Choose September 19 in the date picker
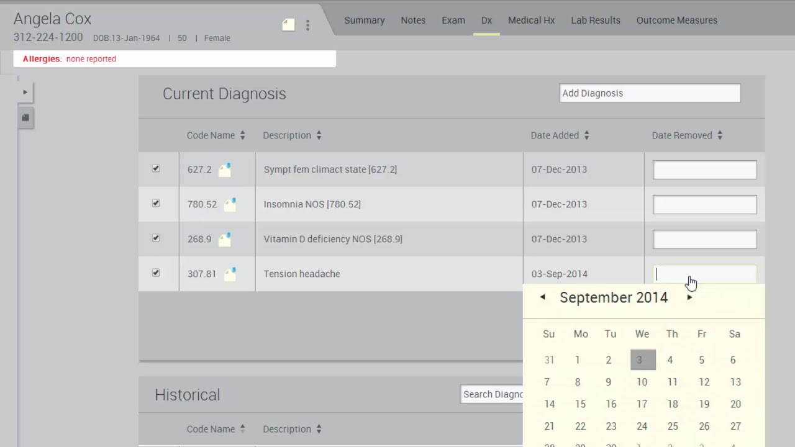This screenshot has height=447, width=795. pos(704,404)
